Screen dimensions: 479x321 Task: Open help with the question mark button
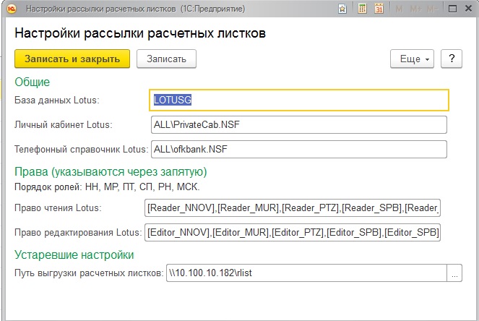[451, 59]
